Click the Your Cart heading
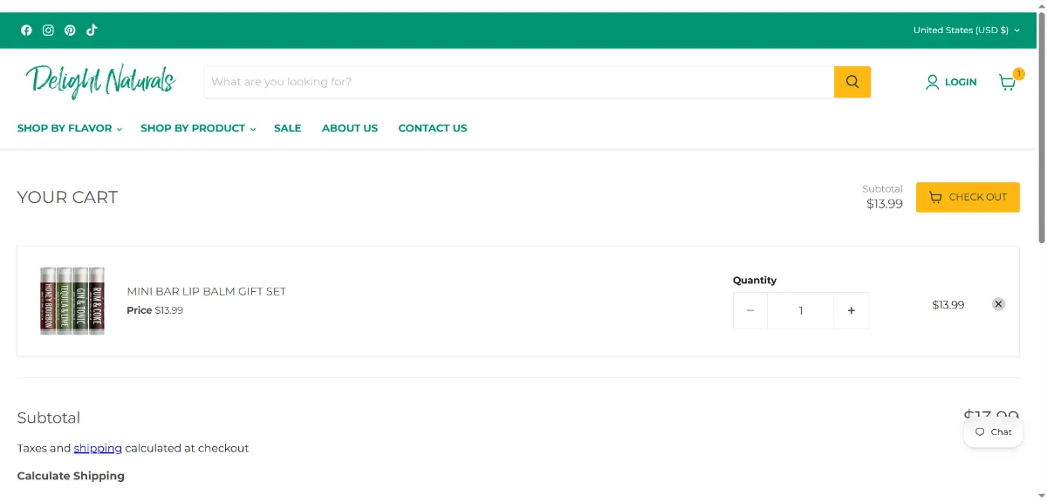Screen dimensions: 1047x502 [67, 197]
